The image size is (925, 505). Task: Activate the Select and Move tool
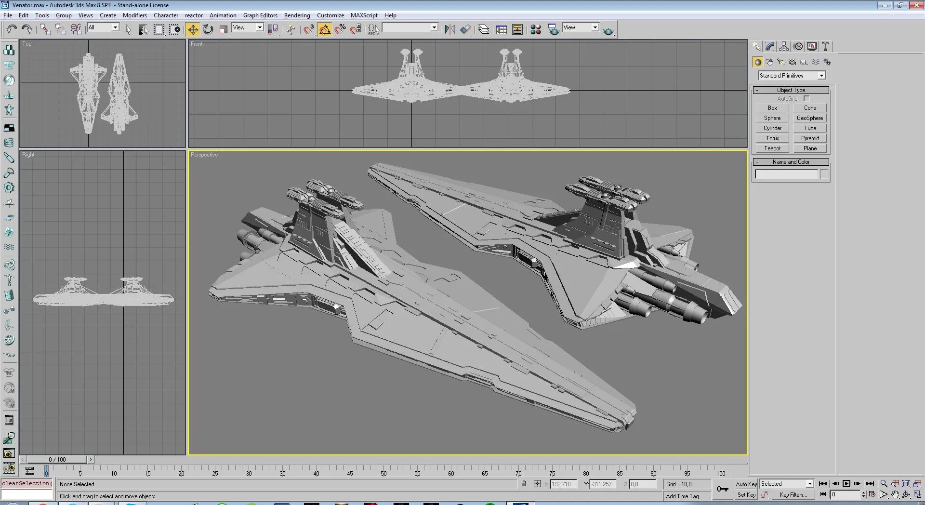(x=193, y=29)
